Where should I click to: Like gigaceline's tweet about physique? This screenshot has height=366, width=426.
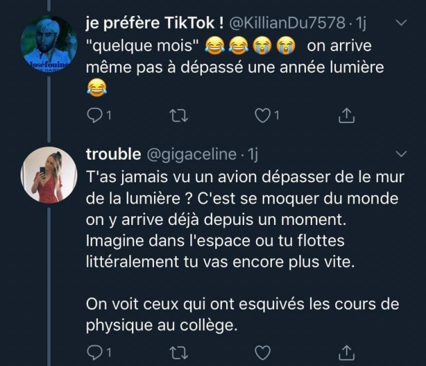pos(263,353)
